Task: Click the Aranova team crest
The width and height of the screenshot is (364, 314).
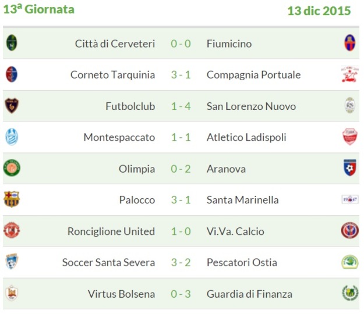Action: pos(349,168)
